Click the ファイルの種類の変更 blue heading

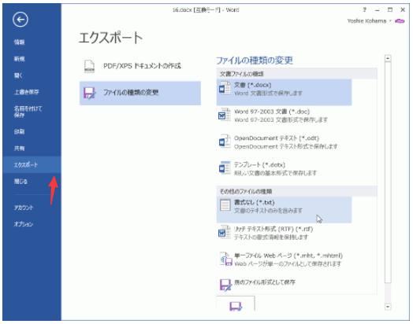255,61
